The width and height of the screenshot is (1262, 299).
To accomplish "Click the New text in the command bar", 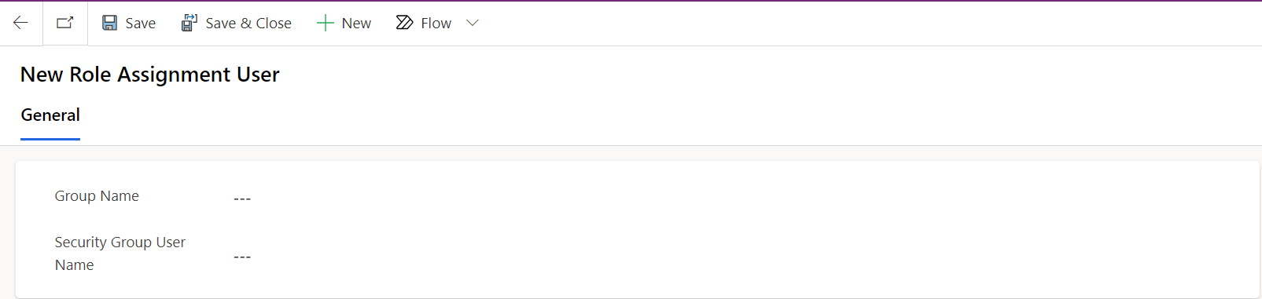I will point(356,24).
